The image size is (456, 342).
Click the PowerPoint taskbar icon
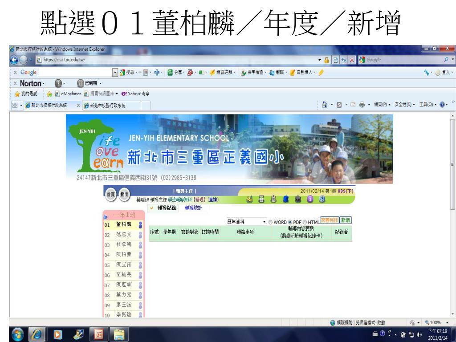click(99, 334)
